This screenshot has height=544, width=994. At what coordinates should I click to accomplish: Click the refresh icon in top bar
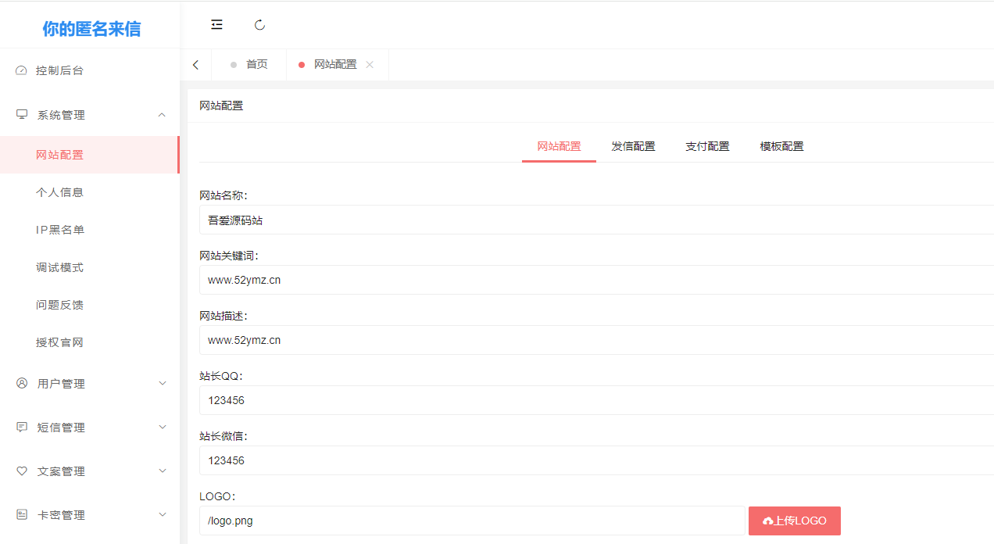click(260, 25)
